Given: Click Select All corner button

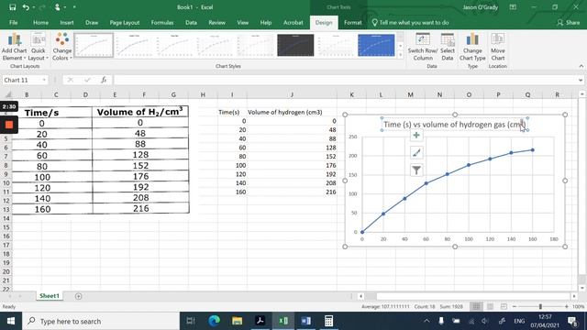Looking at the screenshot, I should [x=7, y=94].
